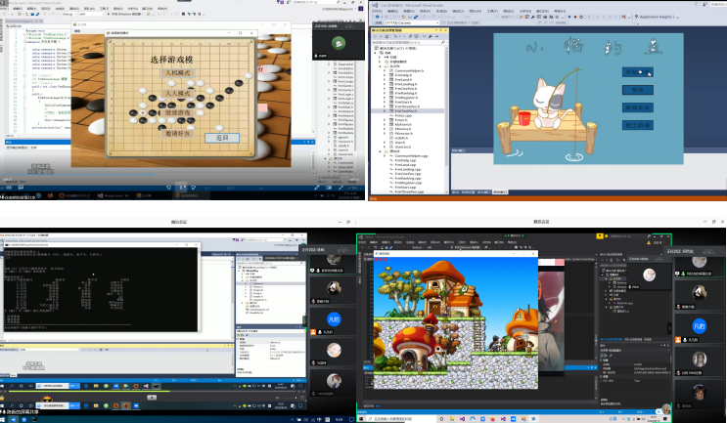The image size is (727, 423).
Task: Open 文件(F) menu in Cat Visual Studio
Action: (378, 11)
